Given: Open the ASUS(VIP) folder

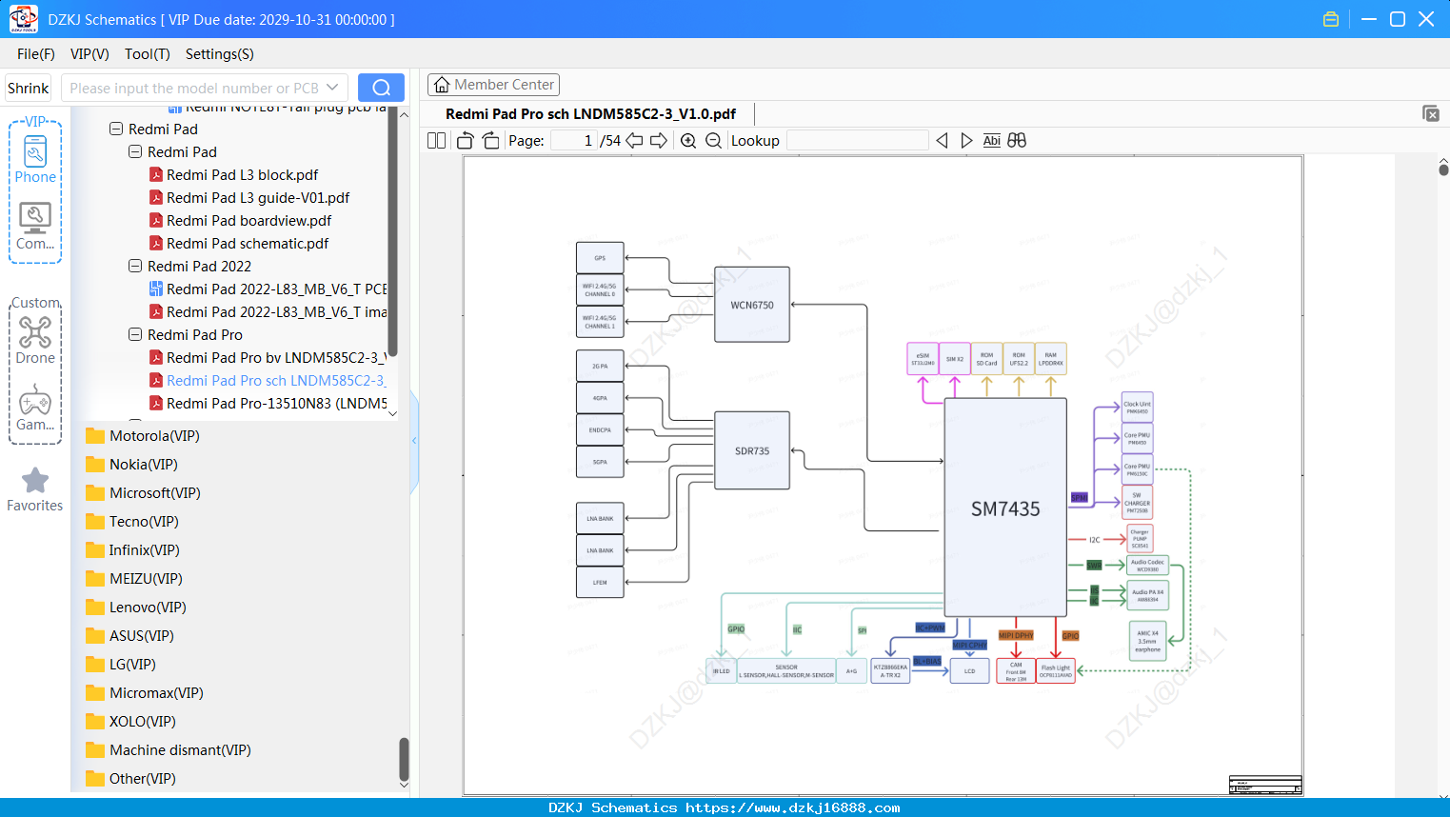Looking at the screenshot, I should click(x=129, y=636).
